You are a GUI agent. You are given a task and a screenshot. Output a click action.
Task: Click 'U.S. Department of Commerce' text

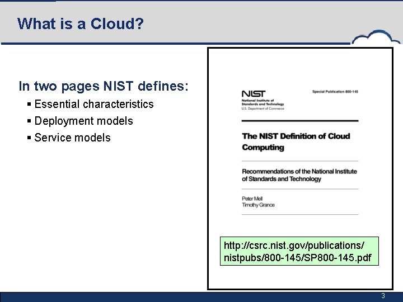[263, 108]
